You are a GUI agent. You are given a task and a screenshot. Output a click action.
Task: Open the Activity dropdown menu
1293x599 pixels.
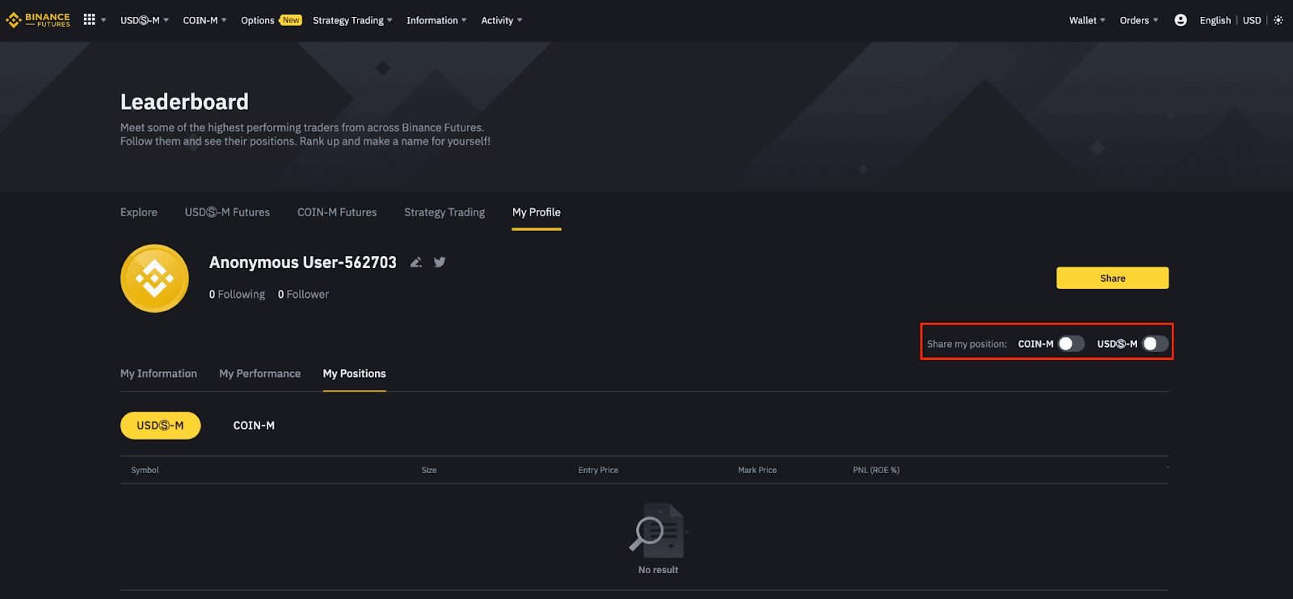pos(502,20)
